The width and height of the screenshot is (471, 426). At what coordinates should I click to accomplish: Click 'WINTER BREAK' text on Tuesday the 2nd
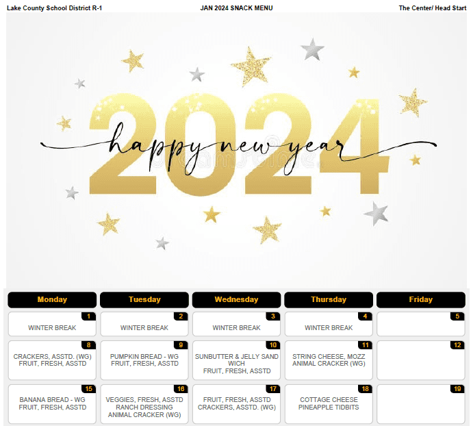coord(144,328)
